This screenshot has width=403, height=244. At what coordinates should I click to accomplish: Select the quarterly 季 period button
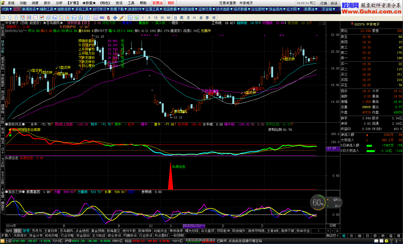point(207,18)
